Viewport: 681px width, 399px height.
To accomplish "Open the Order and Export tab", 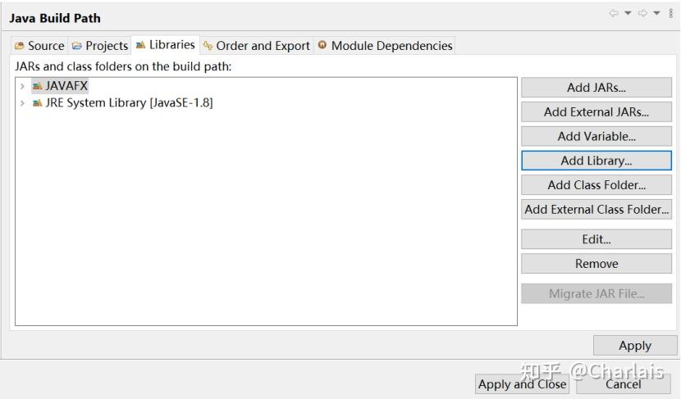I will (257, 46).
